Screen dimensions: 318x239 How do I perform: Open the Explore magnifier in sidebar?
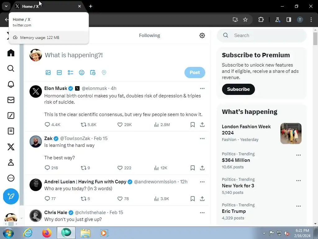pyautogui.click(x=11, y=68)
